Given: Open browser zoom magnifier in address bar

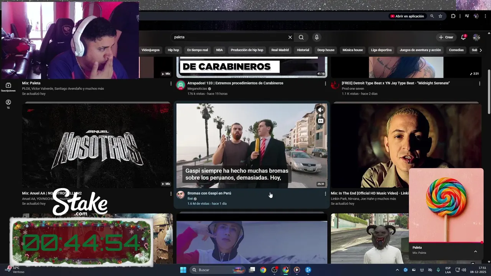Looking at the screenshot, I should tap(432, 16).
